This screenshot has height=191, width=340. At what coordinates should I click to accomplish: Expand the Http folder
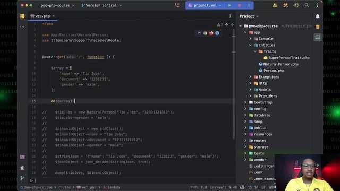tap(250, 83)
